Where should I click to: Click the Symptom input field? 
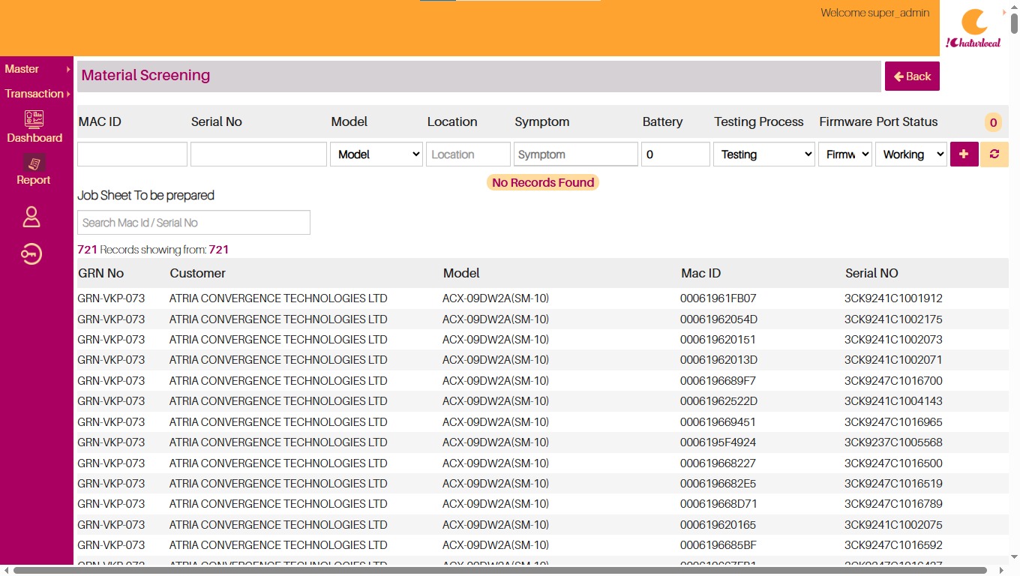(x=576, y=154)
